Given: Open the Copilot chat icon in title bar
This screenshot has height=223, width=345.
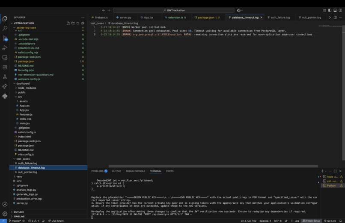Looking at the screenshot, I should (x=239, y=10).
